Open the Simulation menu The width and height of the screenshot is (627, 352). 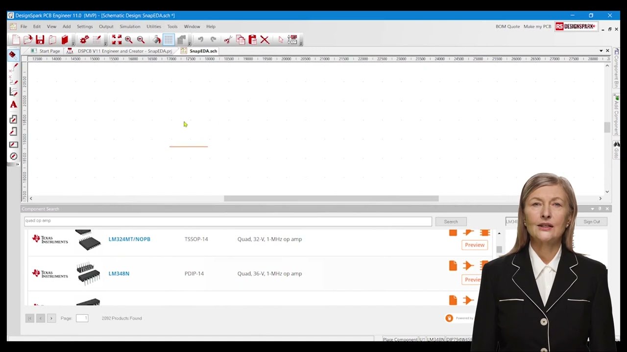pos(130,26)
